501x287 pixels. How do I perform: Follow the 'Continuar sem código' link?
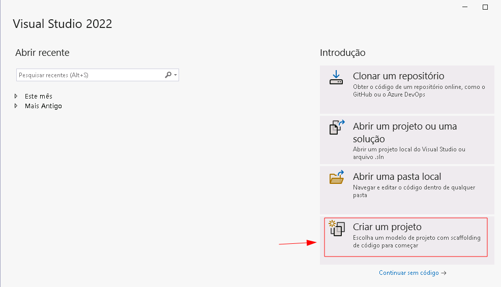click(x=412, y=273)
